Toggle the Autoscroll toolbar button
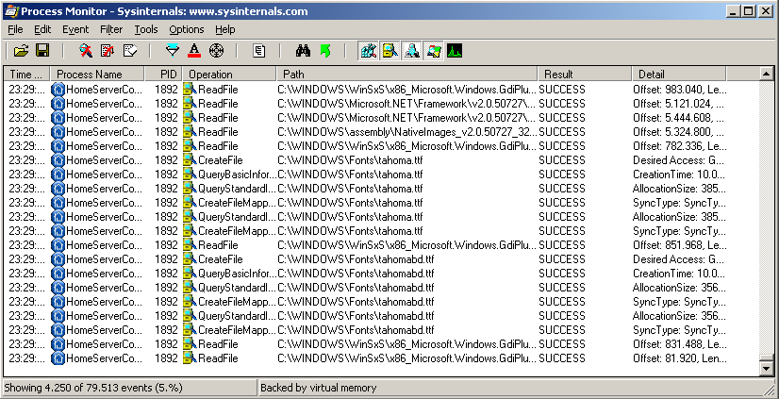This screenshot has height=399, width=779. tap(108, 50)
